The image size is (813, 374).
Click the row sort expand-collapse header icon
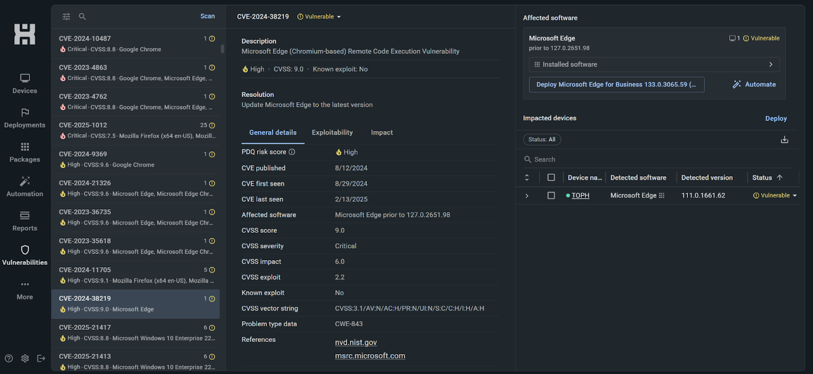tap(527, 177)
